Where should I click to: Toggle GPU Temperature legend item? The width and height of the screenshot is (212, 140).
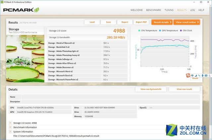[169, 31]
